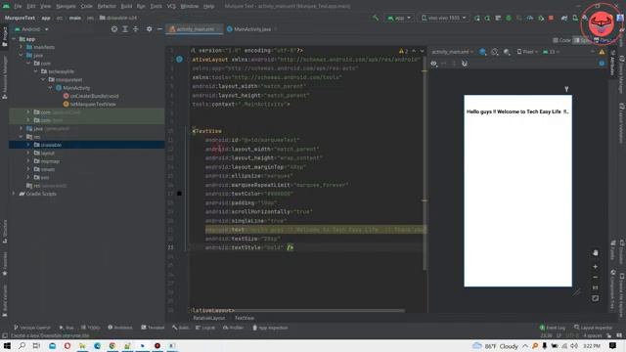This screenshot has height=352, width=626.
Task: Collapse the java folder
Action: 22,55
